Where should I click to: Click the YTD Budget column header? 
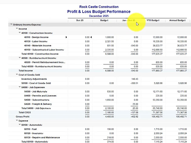click(153, 21)
